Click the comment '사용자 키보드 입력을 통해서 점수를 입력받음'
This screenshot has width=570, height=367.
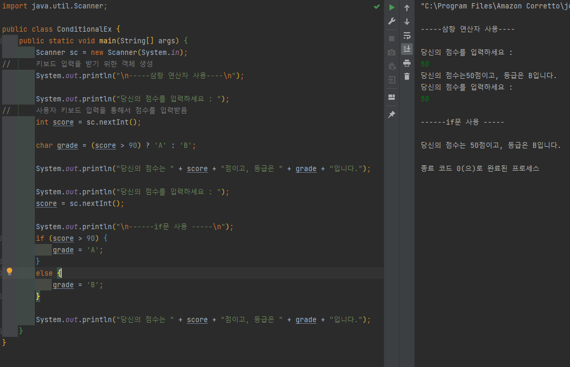coord(111,110)
